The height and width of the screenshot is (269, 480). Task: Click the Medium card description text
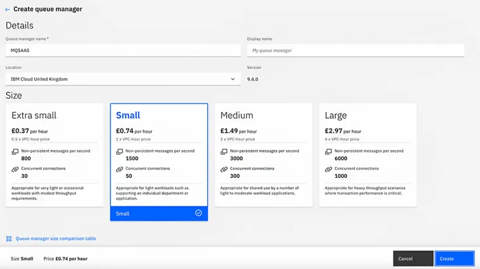point(259,191)
